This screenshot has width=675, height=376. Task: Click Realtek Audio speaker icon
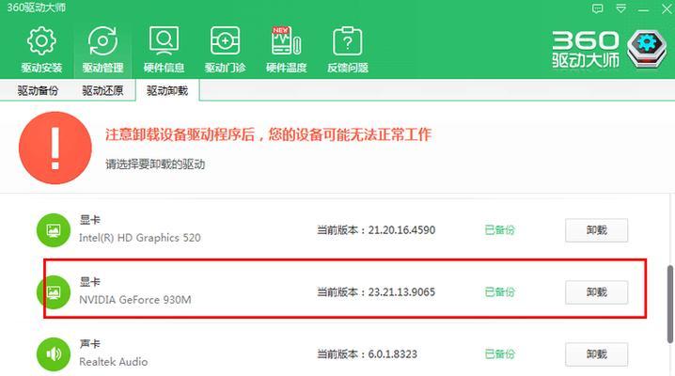[x=54, y=354]
